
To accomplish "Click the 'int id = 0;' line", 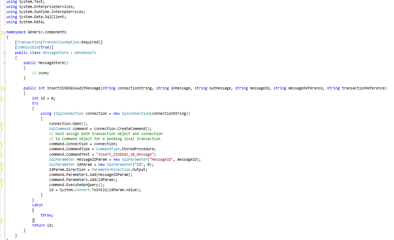I will 43,98.
